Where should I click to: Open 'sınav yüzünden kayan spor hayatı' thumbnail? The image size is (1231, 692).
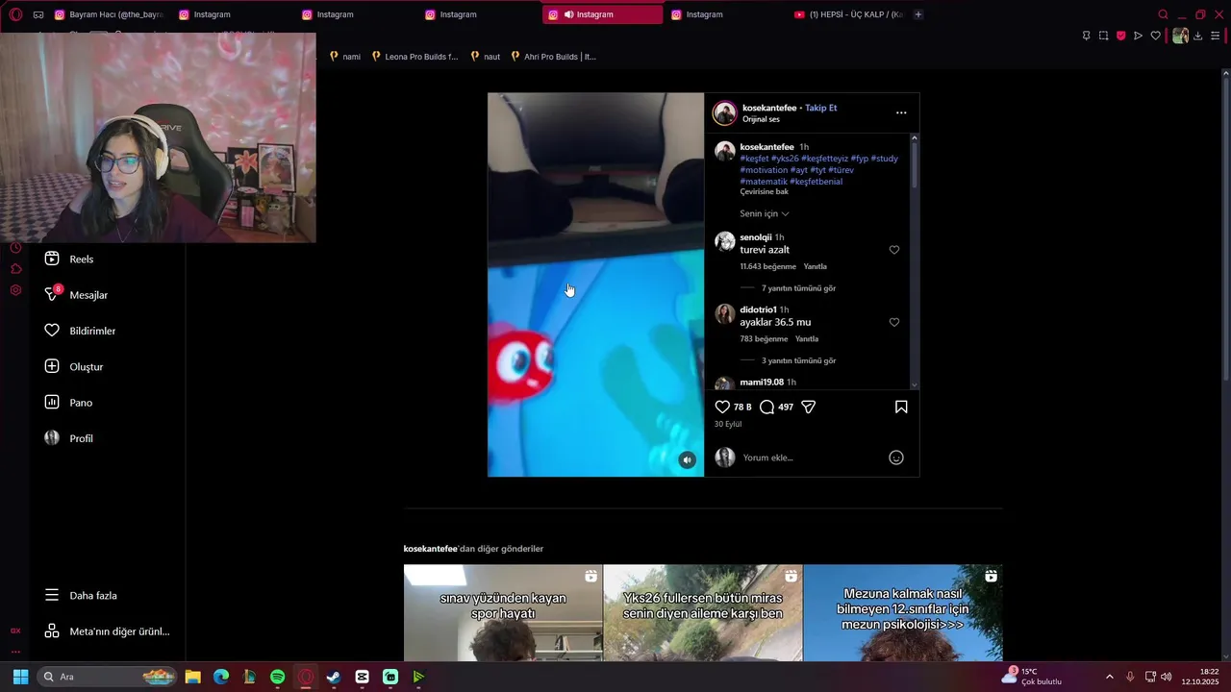[502, 612]
